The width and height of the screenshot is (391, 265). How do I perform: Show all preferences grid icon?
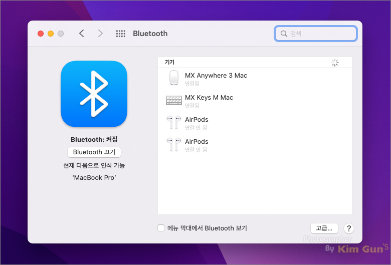[121, 34]
